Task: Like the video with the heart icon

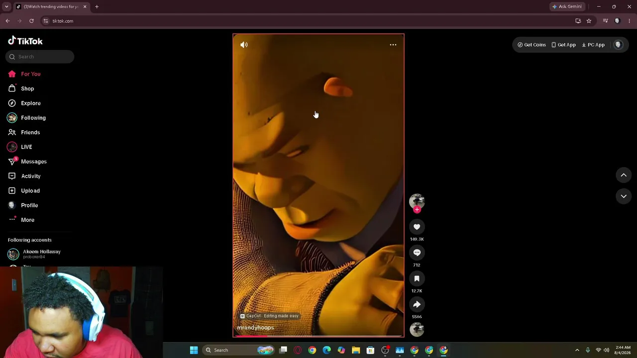Action: point(417,227)
